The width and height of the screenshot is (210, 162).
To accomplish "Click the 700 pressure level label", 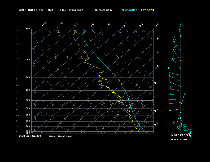I will point(28,115).
